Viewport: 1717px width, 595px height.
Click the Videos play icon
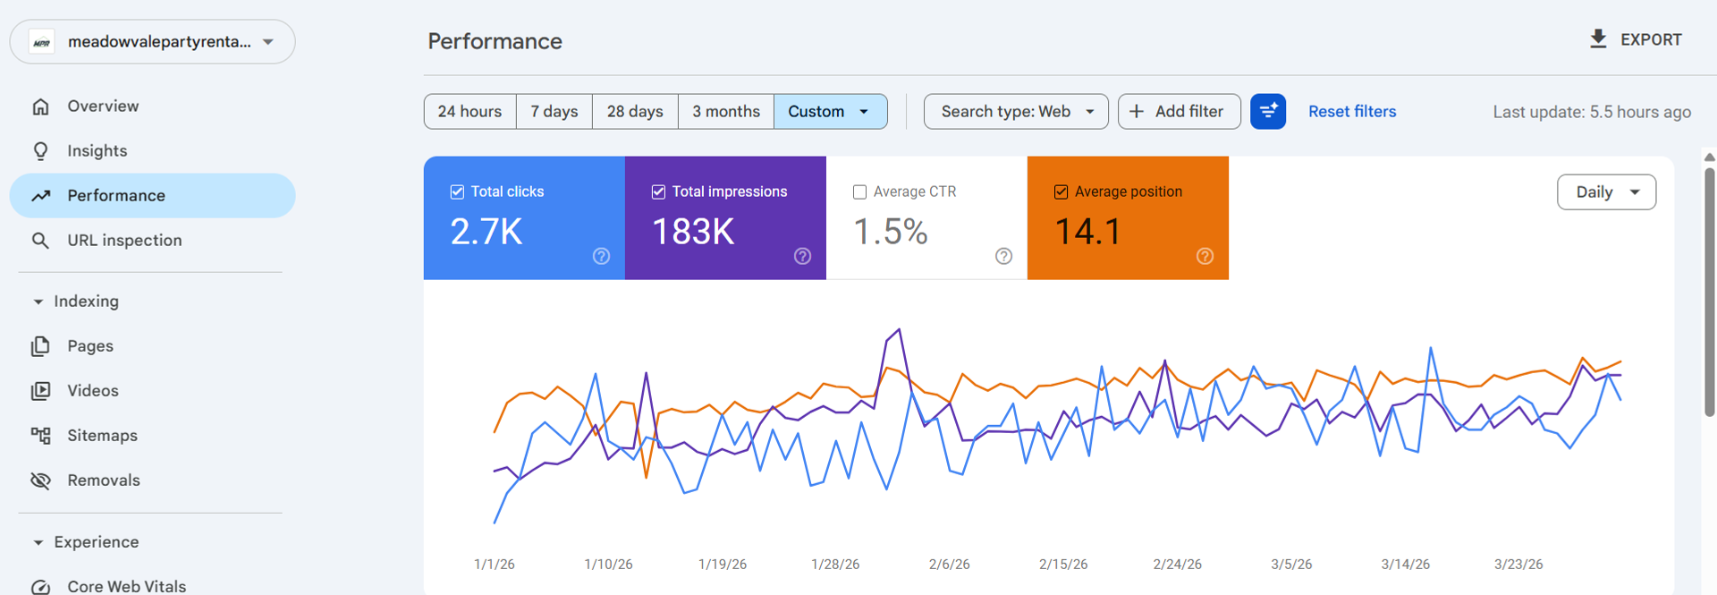click(x=40, y=391)
